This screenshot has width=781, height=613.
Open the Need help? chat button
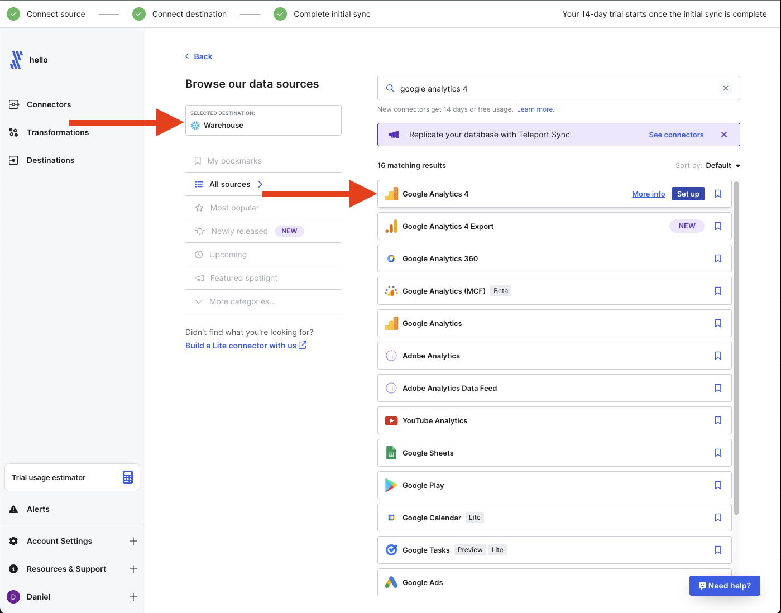tap(725, 586)
